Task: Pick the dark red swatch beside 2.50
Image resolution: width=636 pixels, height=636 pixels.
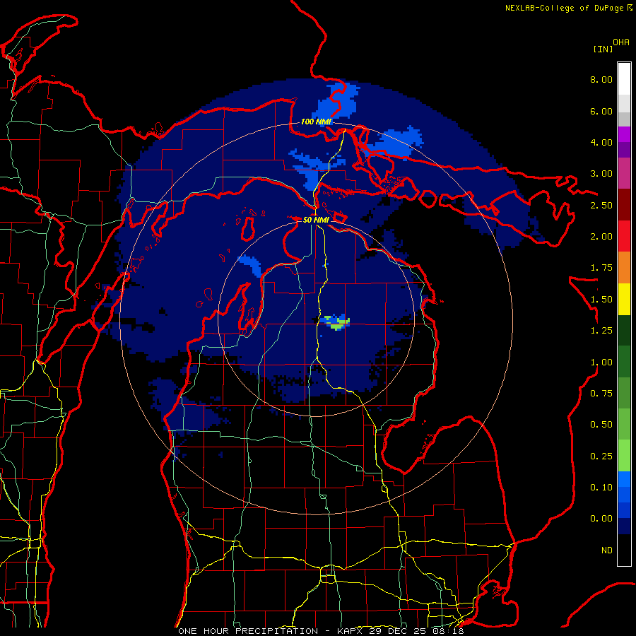Action: [624, 205]
